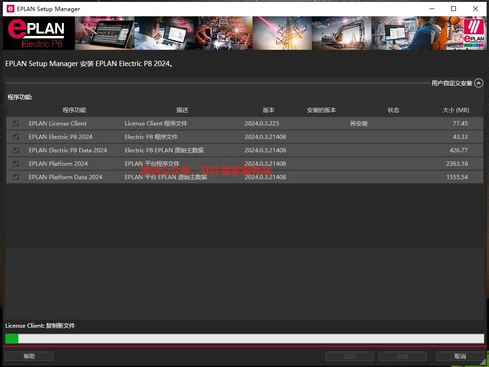Select the EPLAN Electric P8 2024 row name
This screenshot has height=367, width=489.
coord(60,137)
